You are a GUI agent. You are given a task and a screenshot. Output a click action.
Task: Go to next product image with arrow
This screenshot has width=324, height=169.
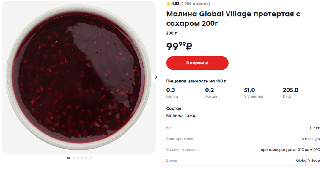click(x=156, y=77)
